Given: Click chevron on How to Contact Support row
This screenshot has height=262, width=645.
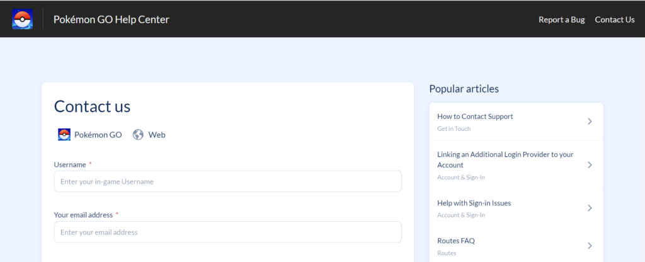Looking at the screenshot, I should tap(590, 122).
